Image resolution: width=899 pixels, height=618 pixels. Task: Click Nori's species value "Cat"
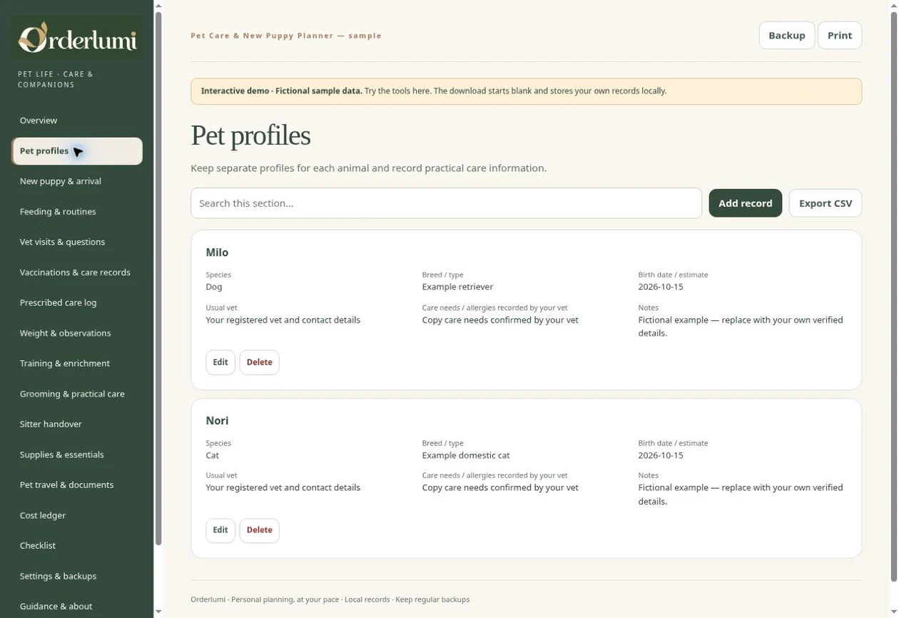213,455
